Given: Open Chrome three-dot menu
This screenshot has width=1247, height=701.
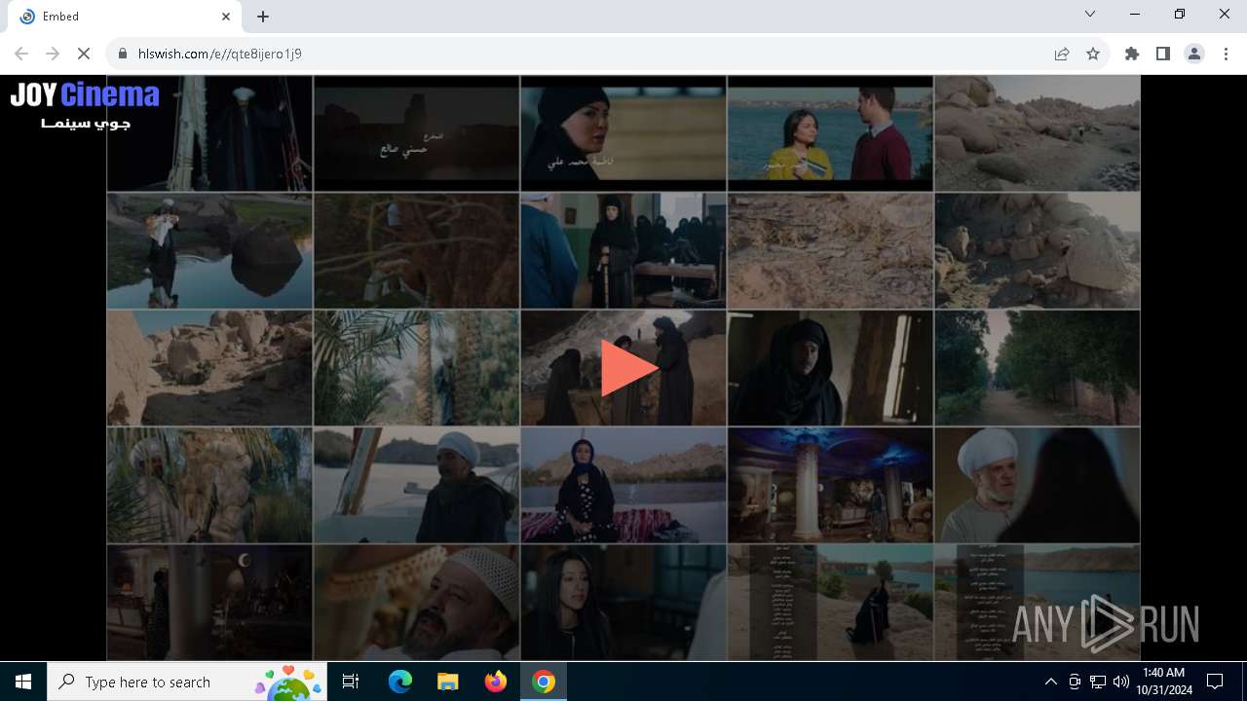Looking at the screenshot, I should (1226, 54).
